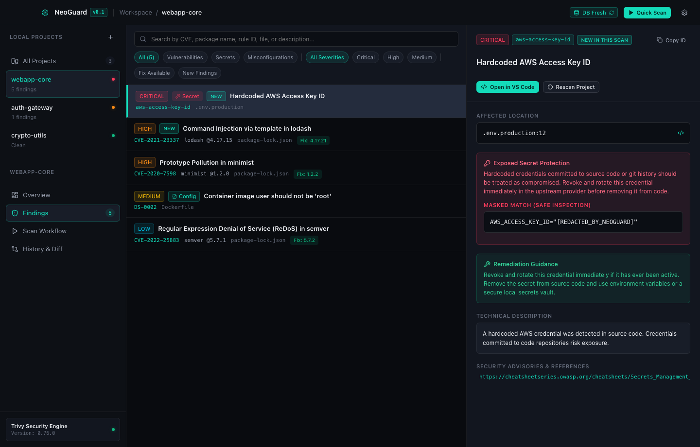Add a new local project with plus icon
The image size is (700, 447).
pyautogui.click(x=110, y=37)
